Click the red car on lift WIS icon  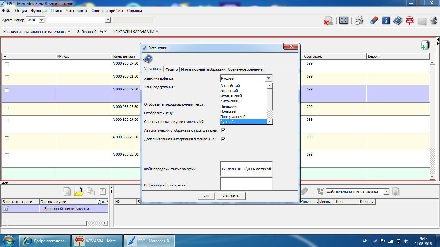pyautogui.click(x=410, y=21)
